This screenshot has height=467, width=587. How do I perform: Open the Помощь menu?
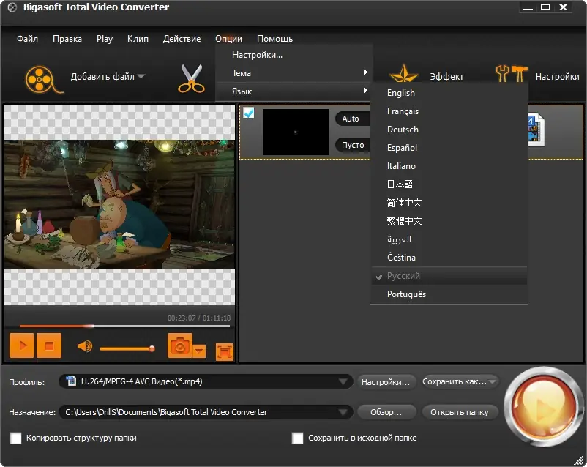(x=274, y=39)
